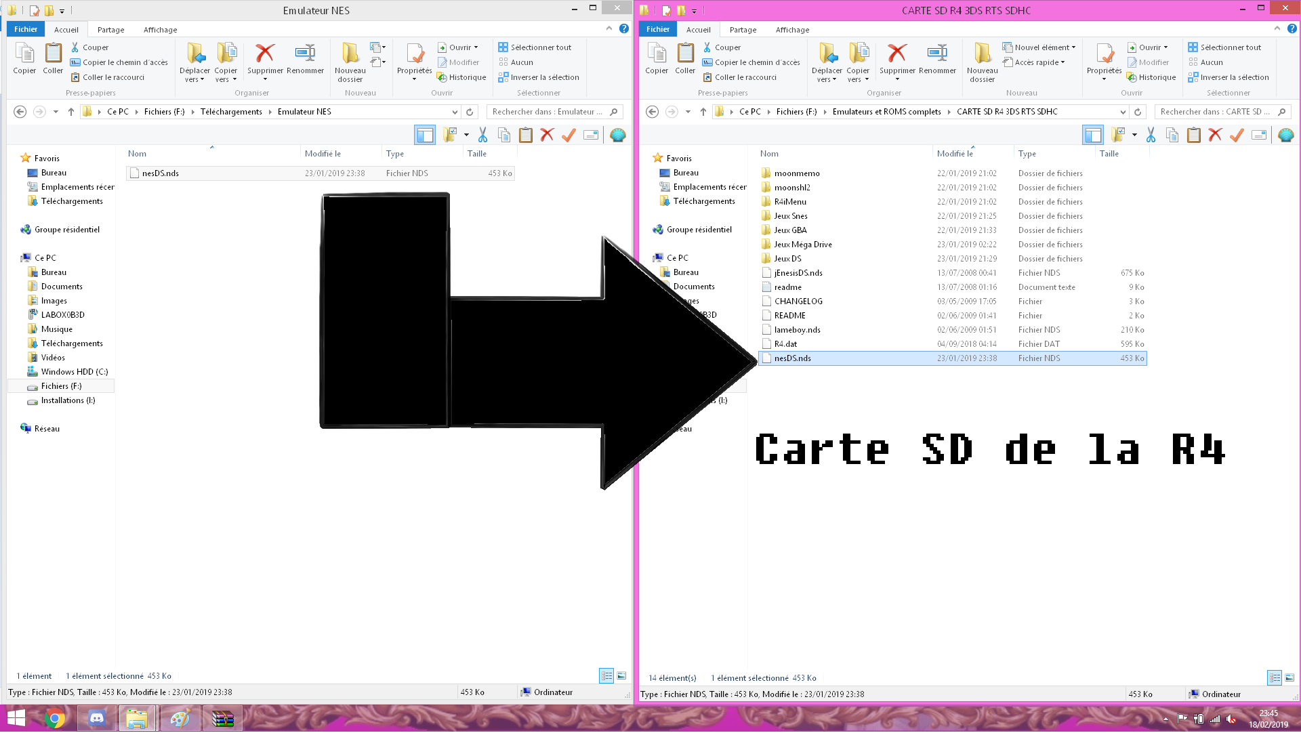Expand address bar history in CARTE SD window

[x=1123, y=112]
